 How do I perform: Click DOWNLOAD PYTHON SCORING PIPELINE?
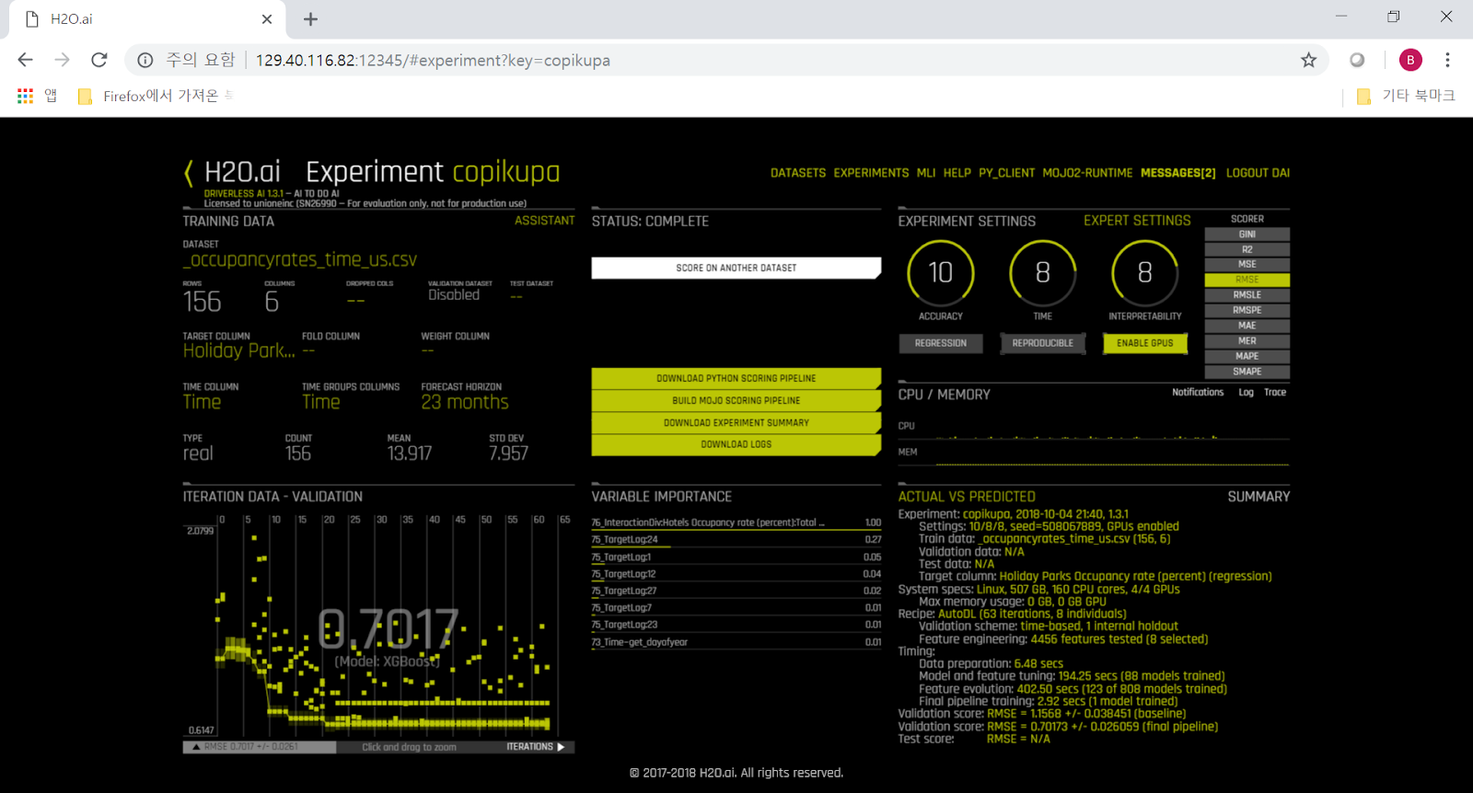point(736,378)
